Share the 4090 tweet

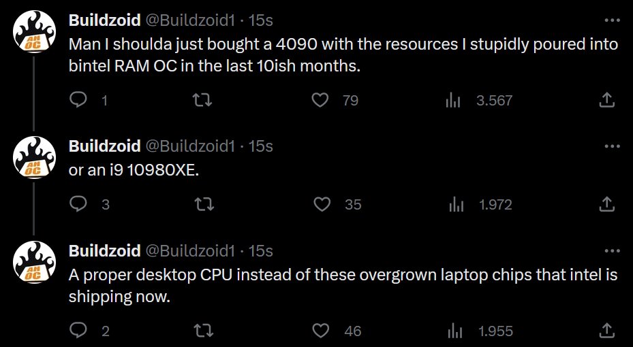tap(606, 100)
